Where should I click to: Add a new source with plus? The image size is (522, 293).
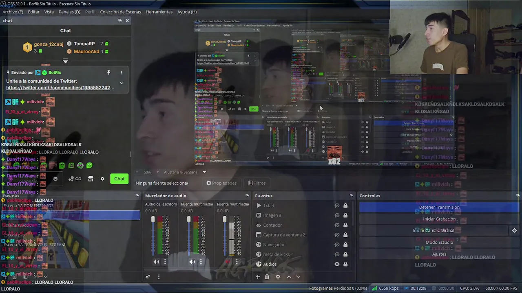[257, 277]
